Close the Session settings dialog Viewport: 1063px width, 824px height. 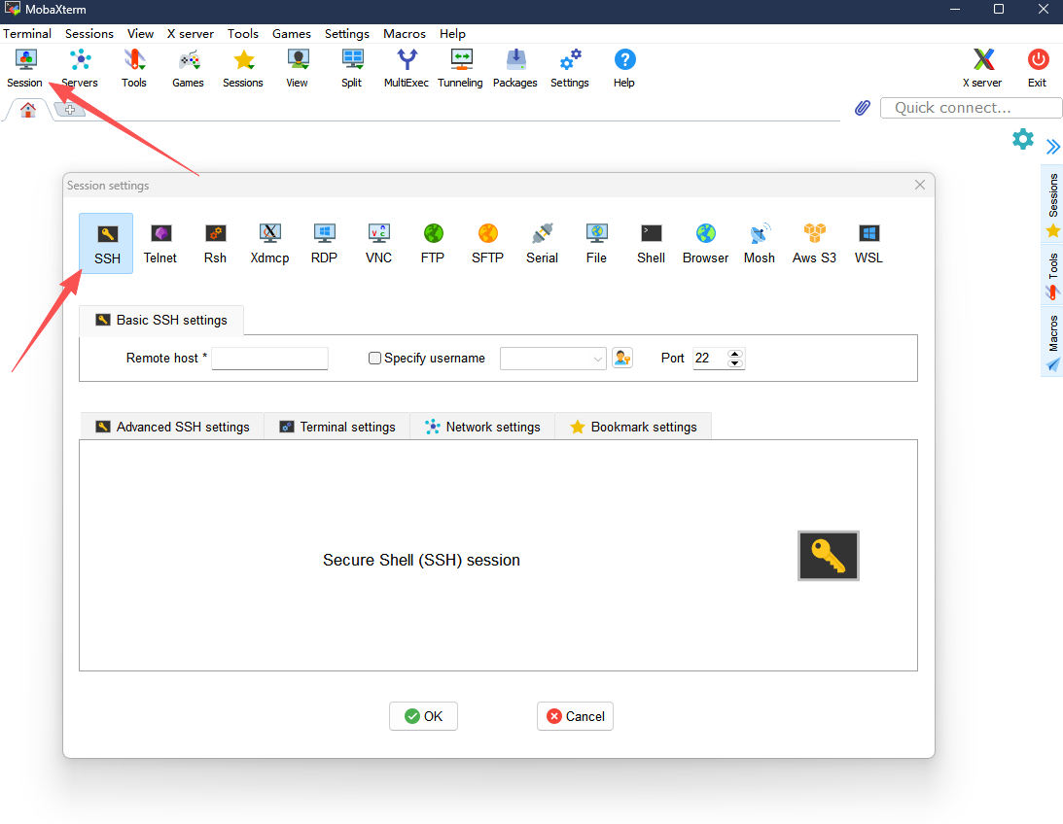point(920,185)
